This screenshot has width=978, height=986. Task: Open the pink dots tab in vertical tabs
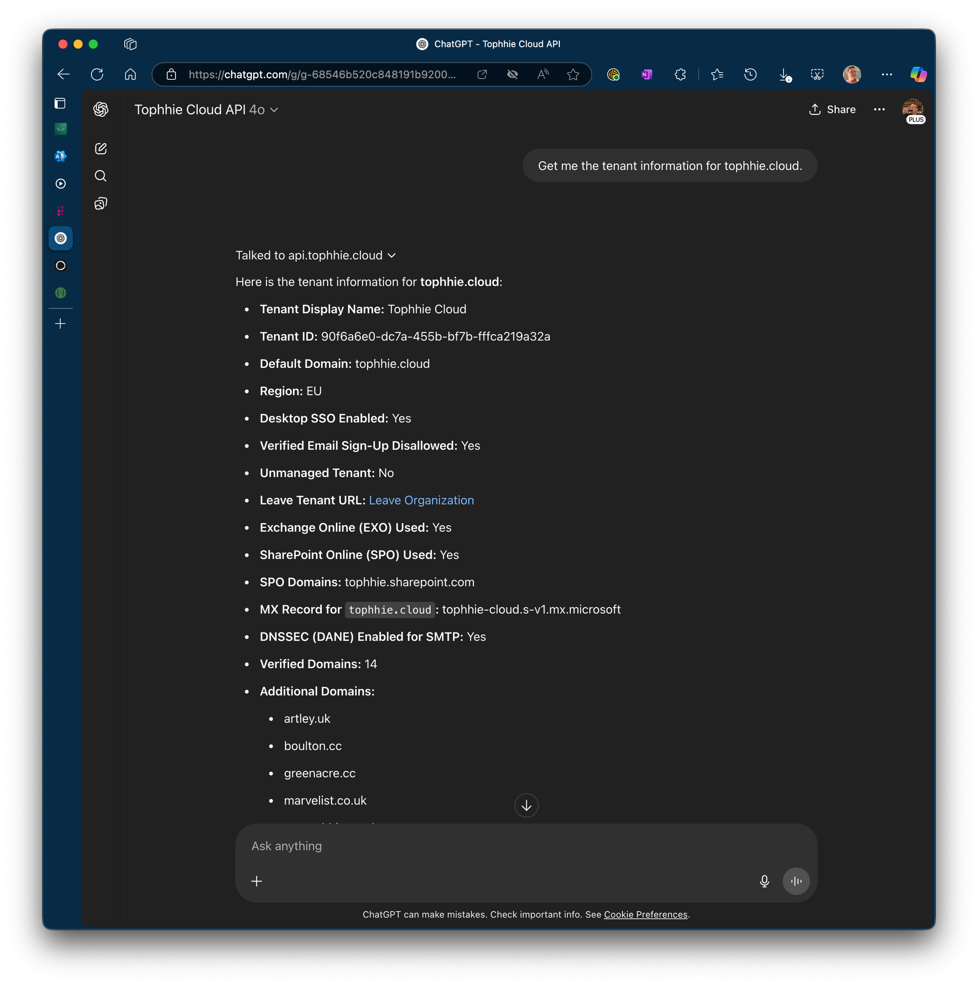pyautogui.click(x=61, y=211)
